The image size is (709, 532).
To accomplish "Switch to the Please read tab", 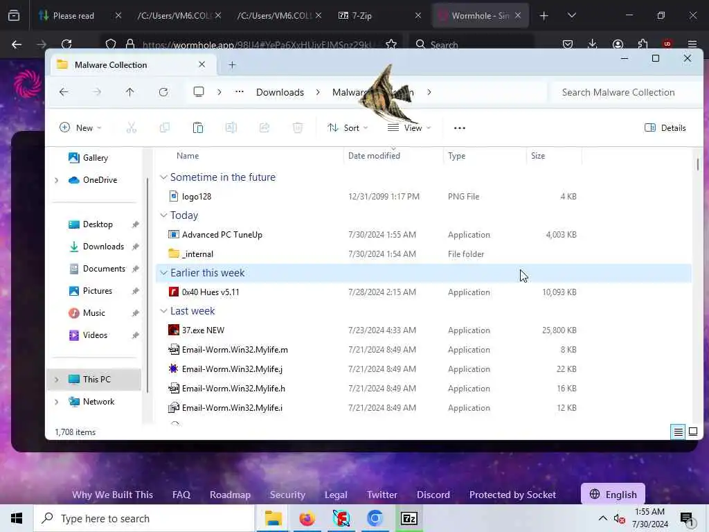I will (x=73, y=16).
